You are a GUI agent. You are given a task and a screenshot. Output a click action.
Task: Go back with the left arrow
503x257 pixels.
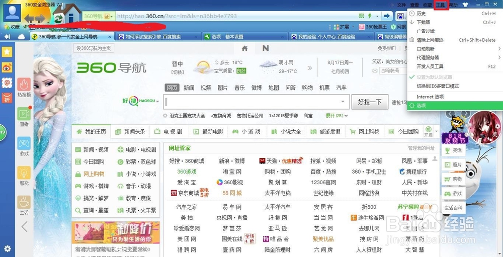[x=30, y=19]
